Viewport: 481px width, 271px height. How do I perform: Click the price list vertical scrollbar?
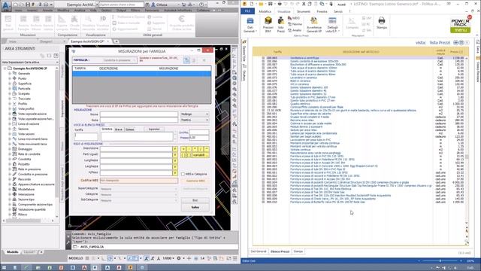(467, 140)
